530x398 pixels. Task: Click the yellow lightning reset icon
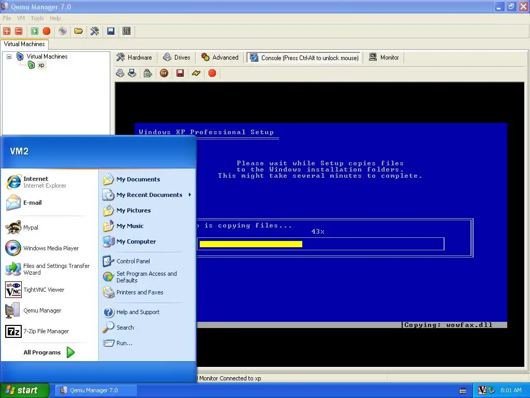(x=196, y=73)
